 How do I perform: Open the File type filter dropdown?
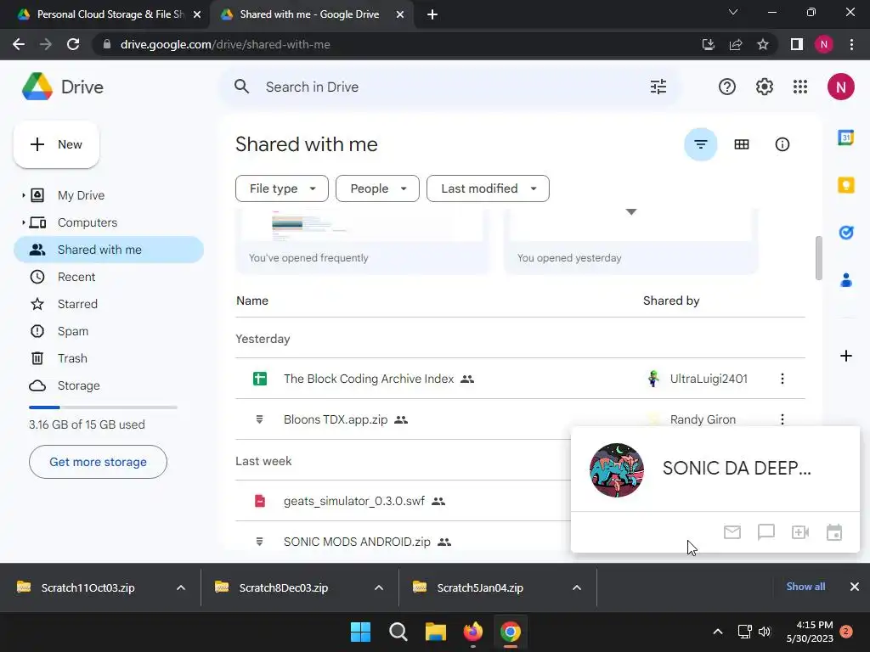point(282,188)
